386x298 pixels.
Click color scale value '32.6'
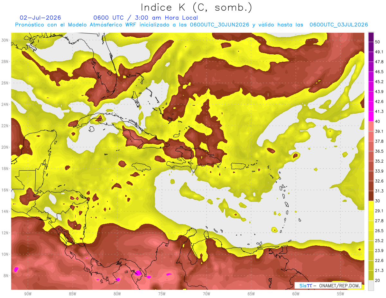[x=379, y=181]
